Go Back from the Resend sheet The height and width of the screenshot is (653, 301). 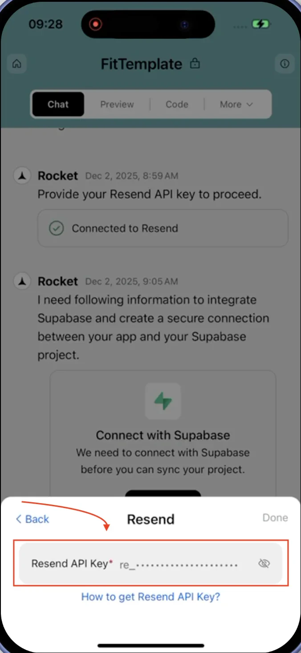point(32,519)
